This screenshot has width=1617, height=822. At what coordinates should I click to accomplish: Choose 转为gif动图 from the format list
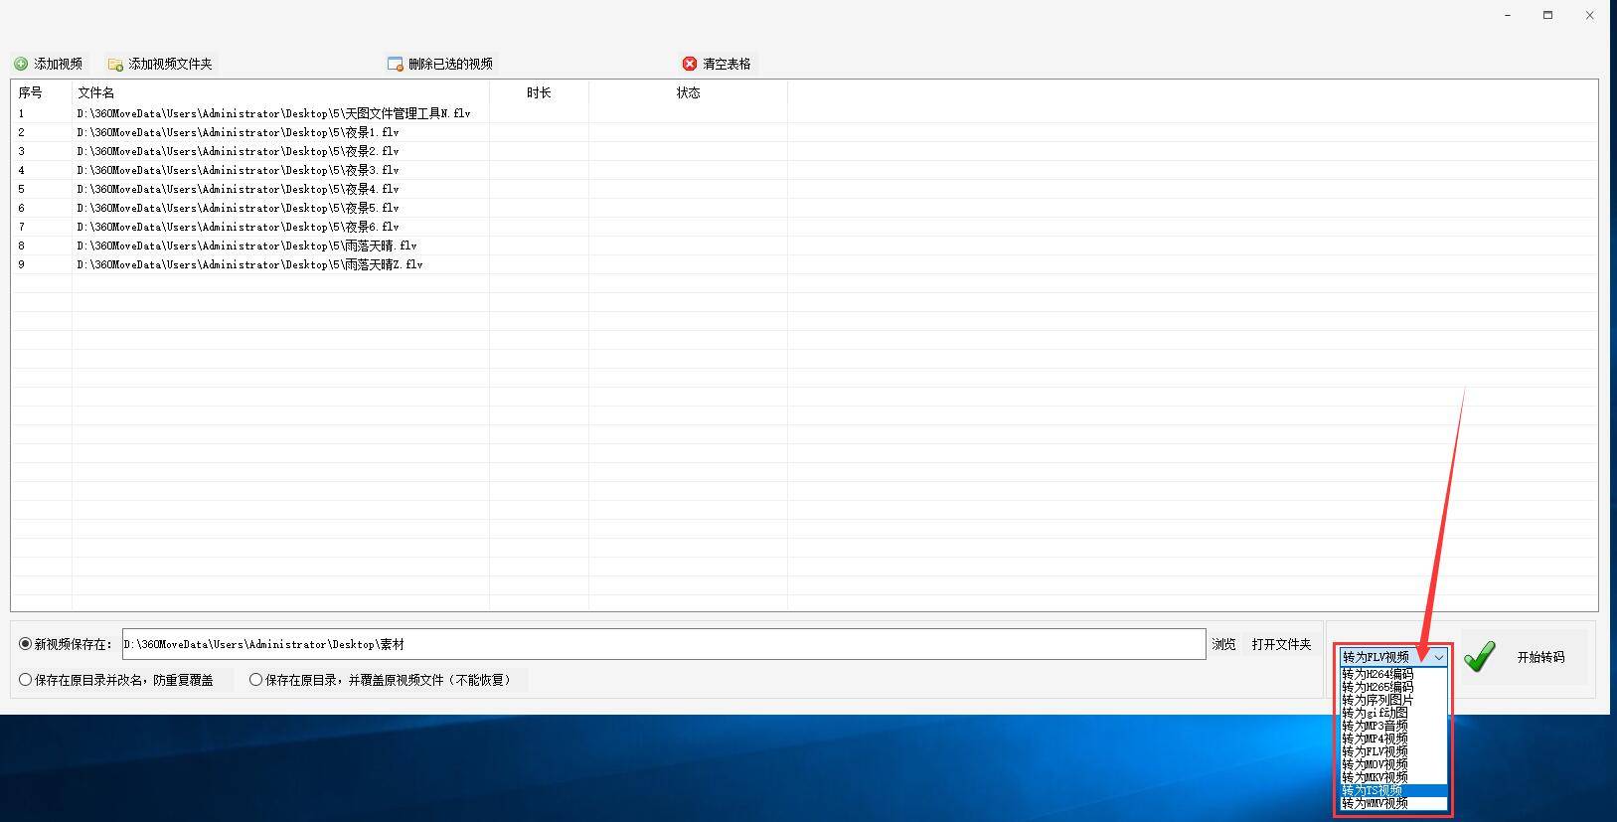(x=1392, y=713)
